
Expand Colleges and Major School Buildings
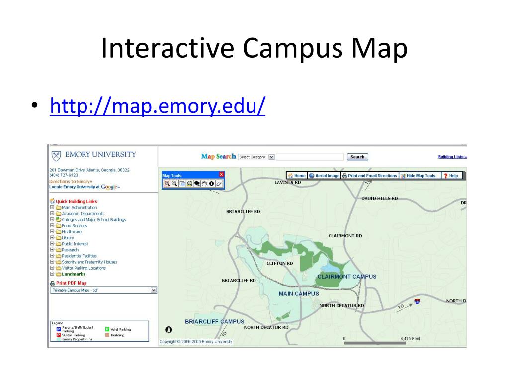52,219
